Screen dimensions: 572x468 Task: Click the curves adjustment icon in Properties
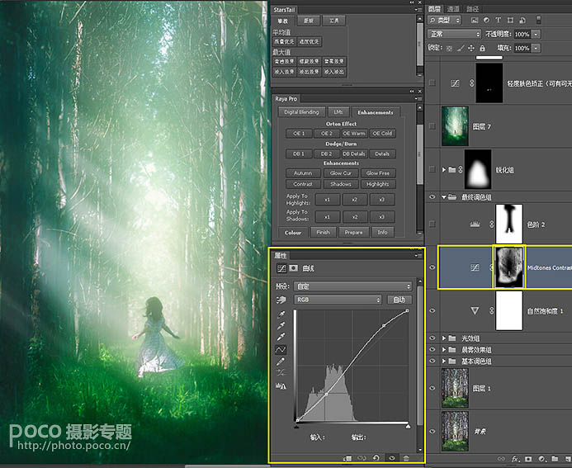(281, 268)
